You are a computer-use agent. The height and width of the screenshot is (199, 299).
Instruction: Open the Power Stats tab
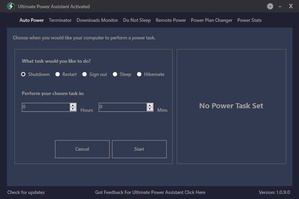click(249, 20)
